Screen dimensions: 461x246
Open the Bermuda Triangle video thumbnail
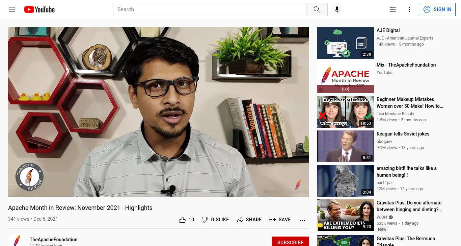[x=346, y=241]
